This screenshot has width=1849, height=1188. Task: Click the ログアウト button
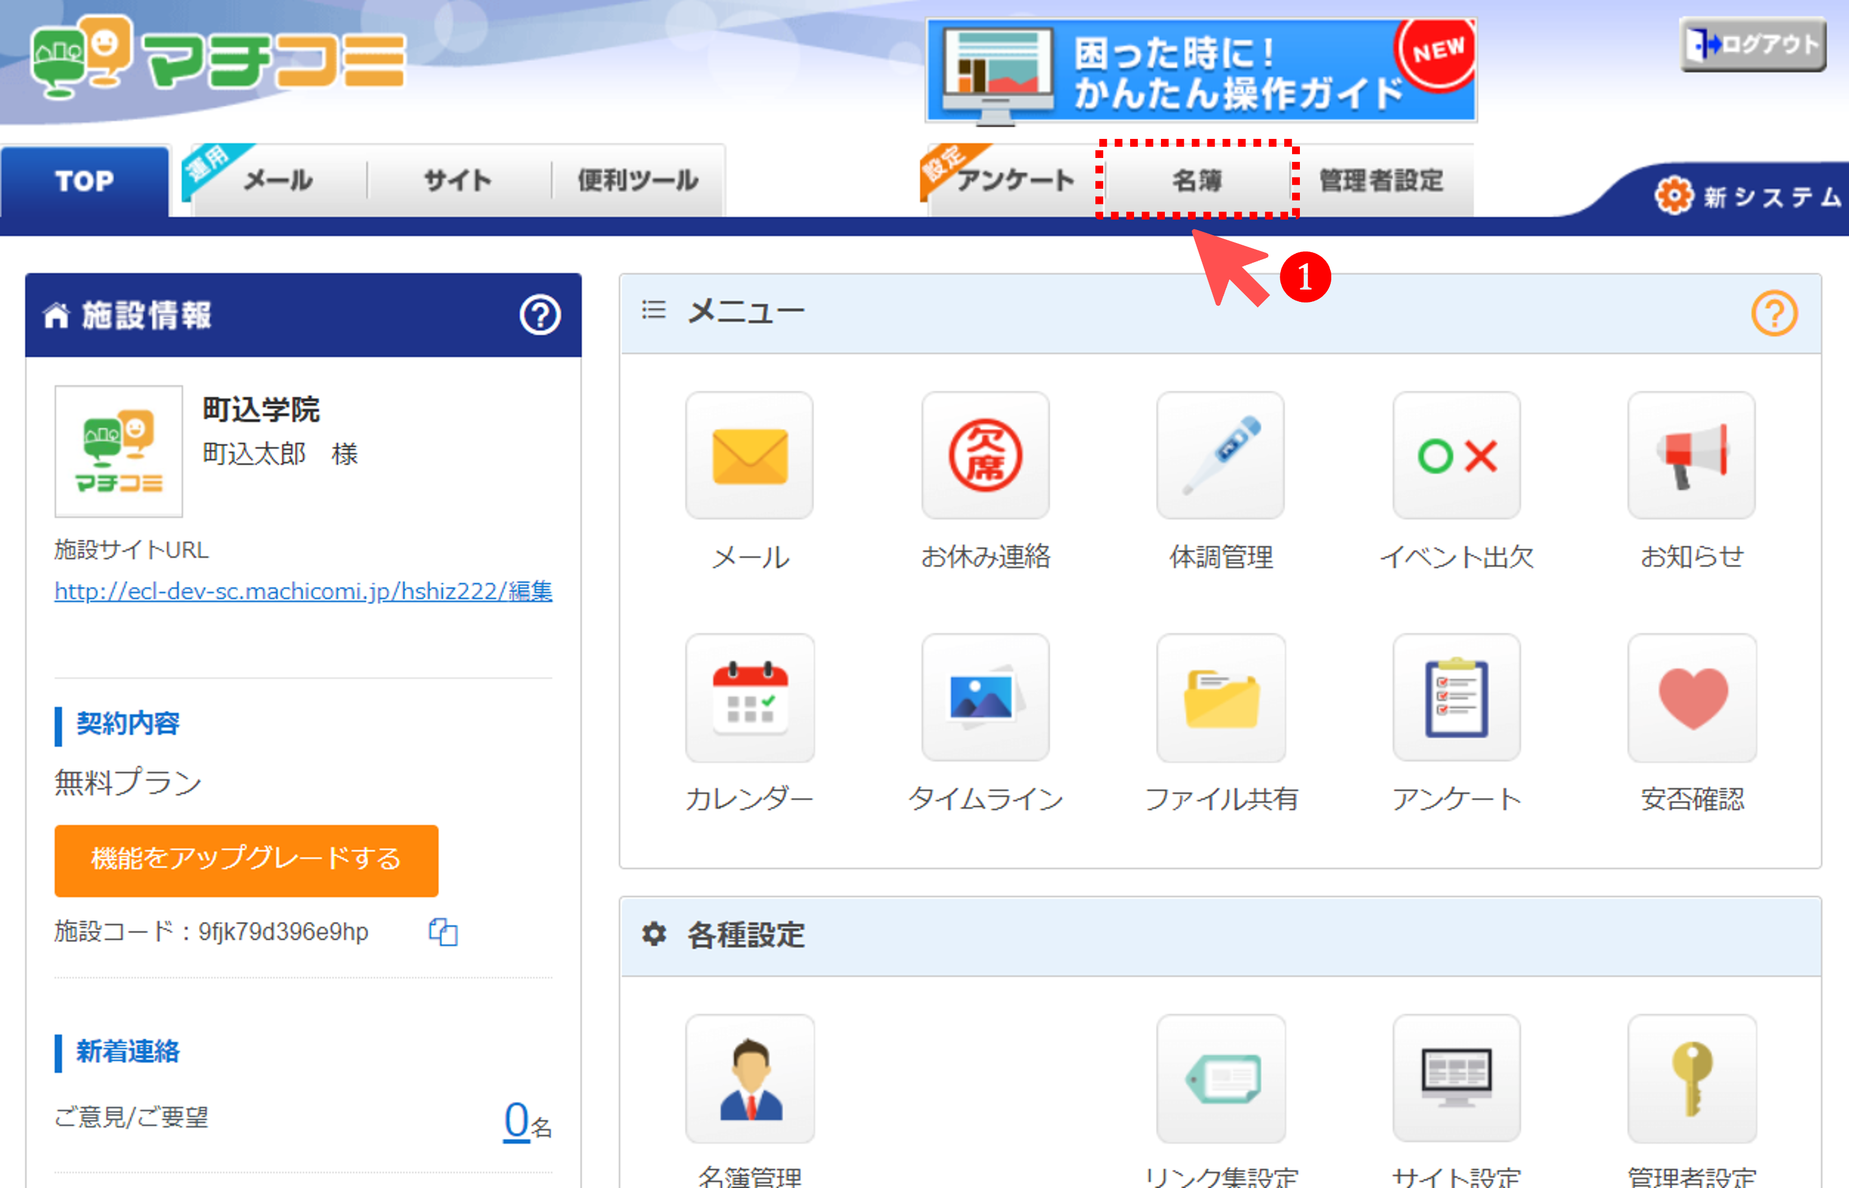click(x=1753, y=44)
